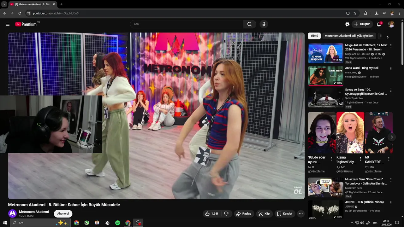Open the YouTube account avatar menu

[x=391, y=24]
